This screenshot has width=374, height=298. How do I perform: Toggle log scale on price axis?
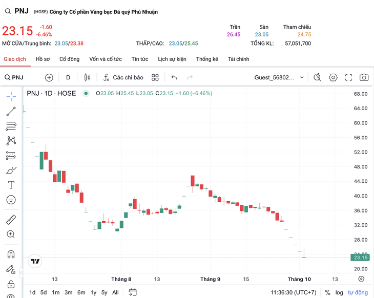point(339,292)
